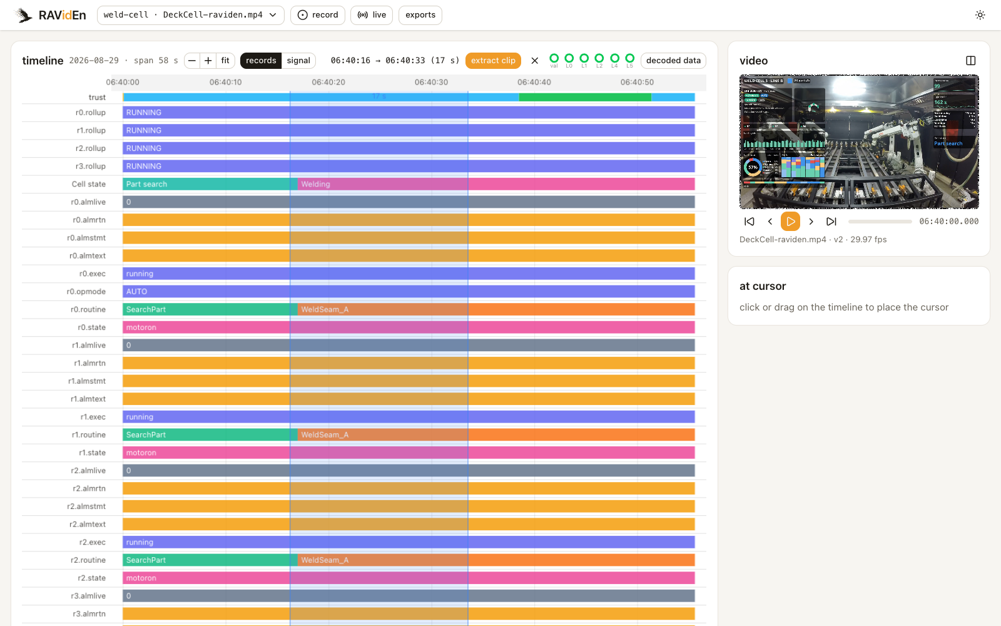Click the r3.almlive 0 value bar

click(x=409, y=596)
